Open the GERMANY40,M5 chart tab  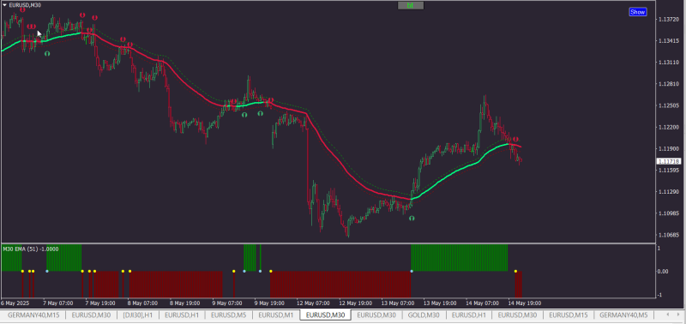[623, 315]
